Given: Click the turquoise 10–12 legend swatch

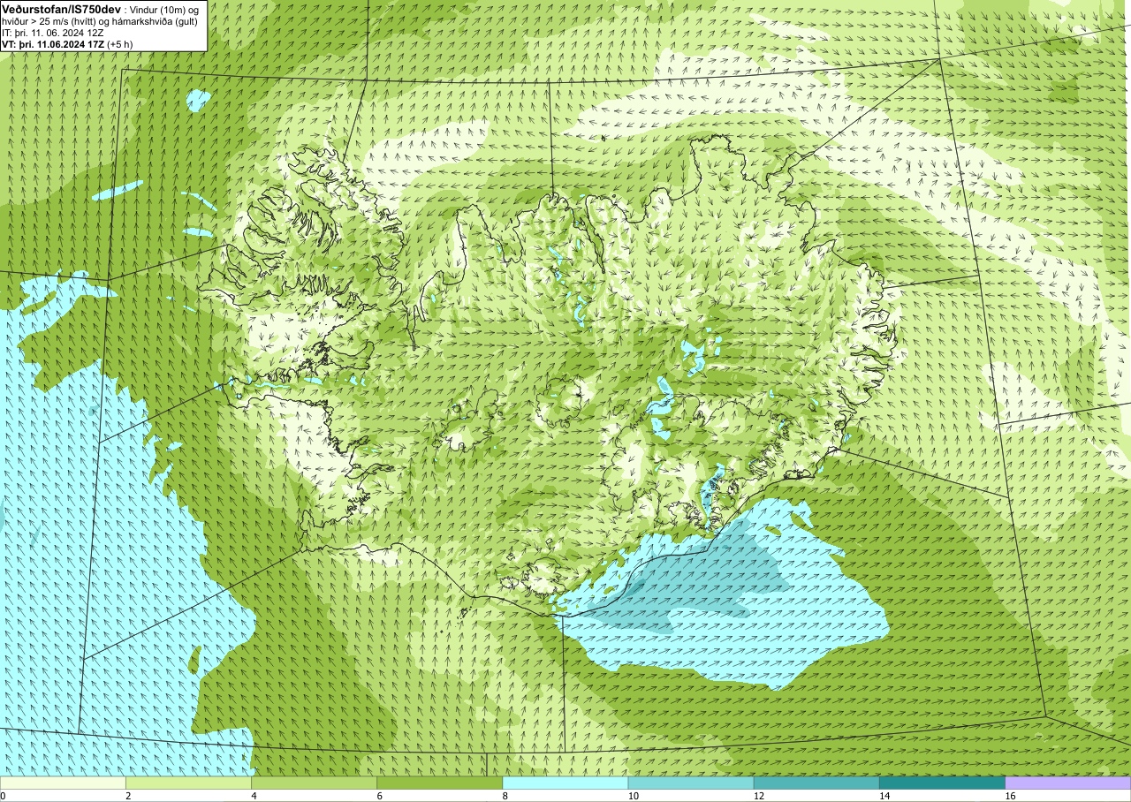Looking at the screenshot, I should 691,783.
